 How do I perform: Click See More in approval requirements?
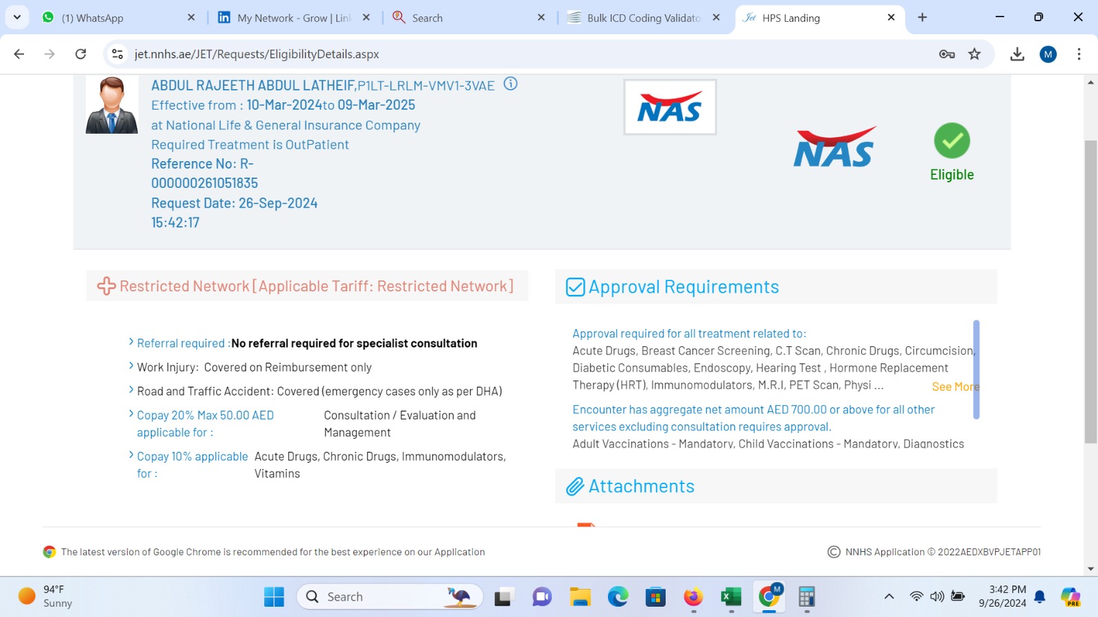point(954,387)
